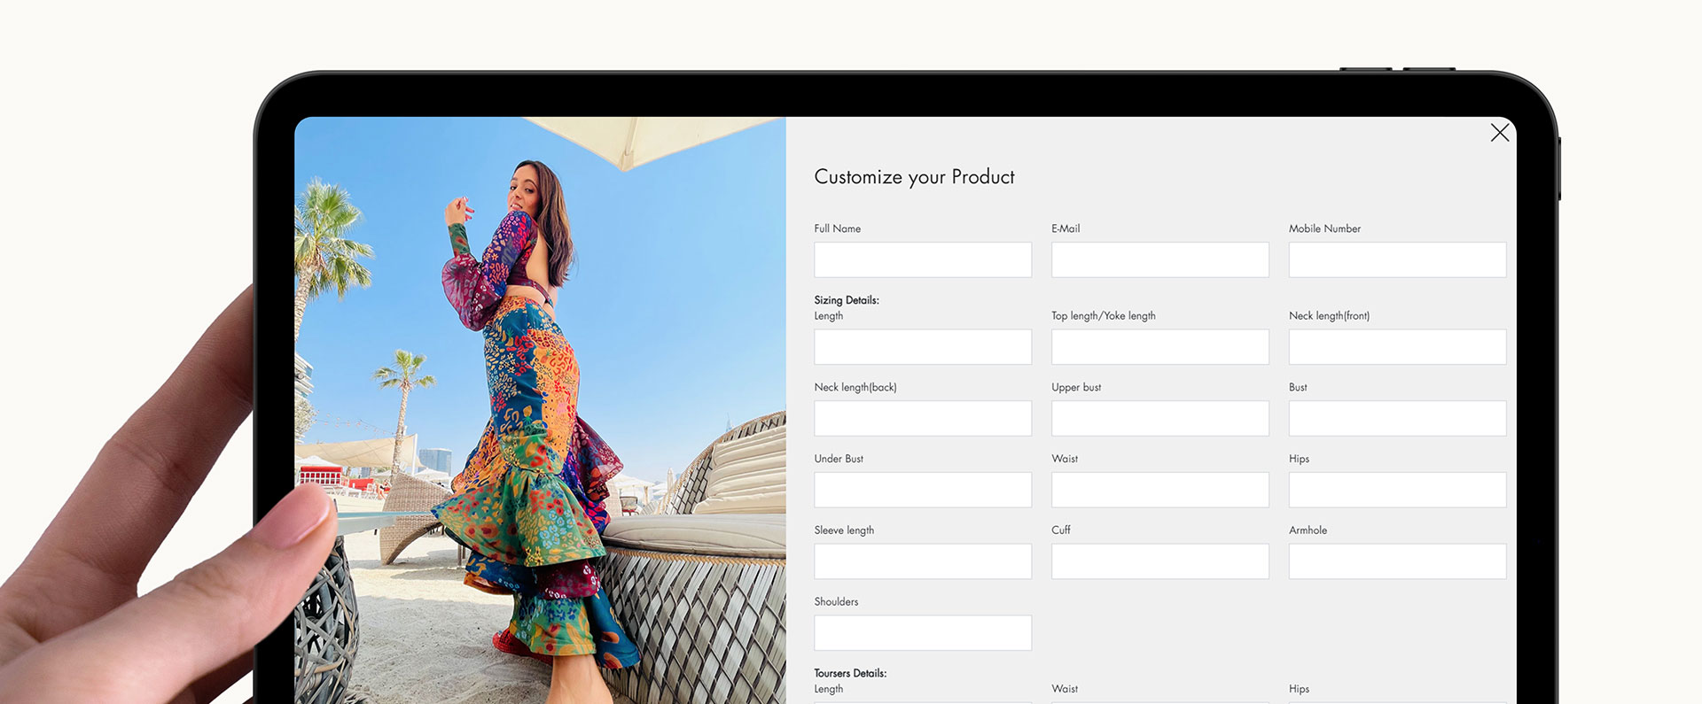Focus the Top length/Yoke length input

[1159, 347]
